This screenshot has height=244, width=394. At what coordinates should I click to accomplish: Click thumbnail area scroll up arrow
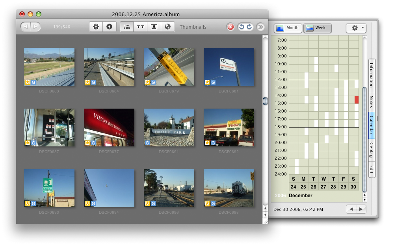pyautogui.click(x=265, y=209)
